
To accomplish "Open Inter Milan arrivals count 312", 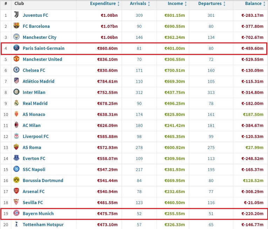I will pos(139,92).
